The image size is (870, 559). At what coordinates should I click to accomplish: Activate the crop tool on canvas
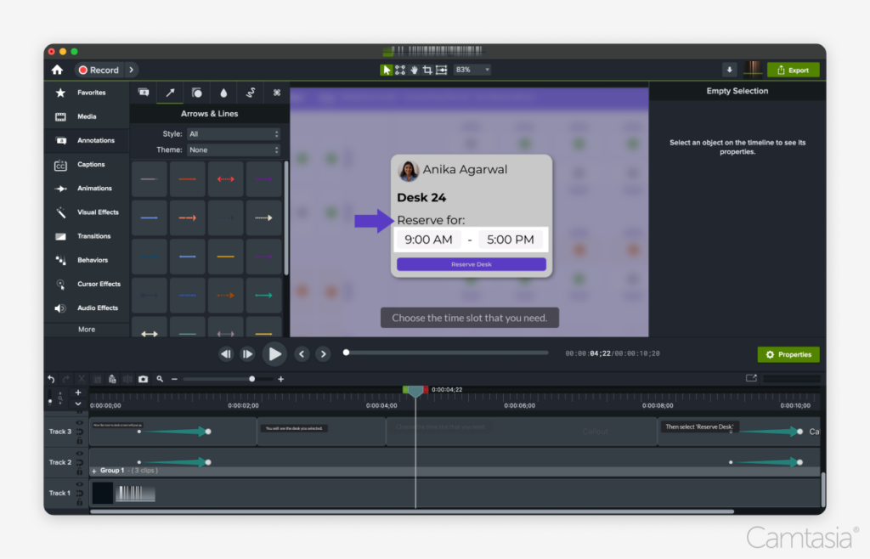point(427,70)
